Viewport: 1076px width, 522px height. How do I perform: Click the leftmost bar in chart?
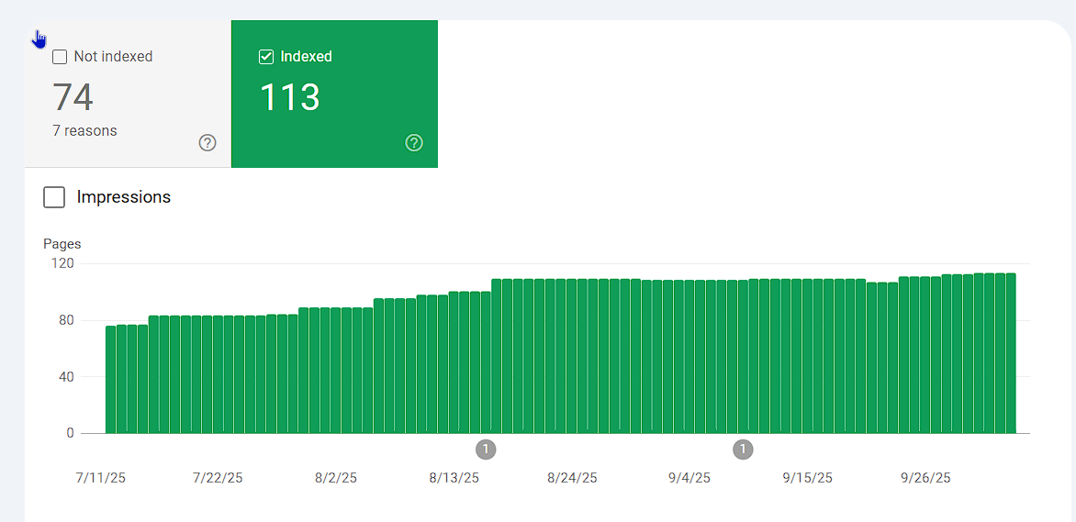[x=111, y=379]
